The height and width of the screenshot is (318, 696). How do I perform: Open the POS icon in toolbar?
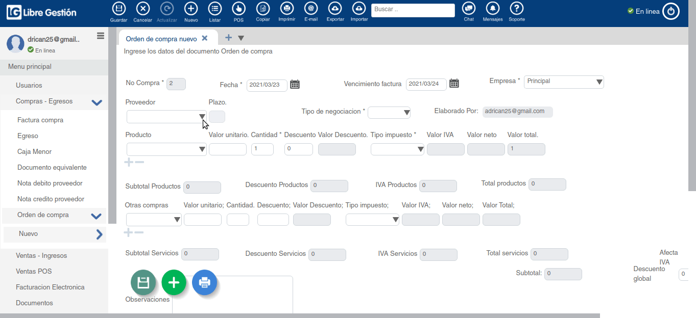point(238,9)
